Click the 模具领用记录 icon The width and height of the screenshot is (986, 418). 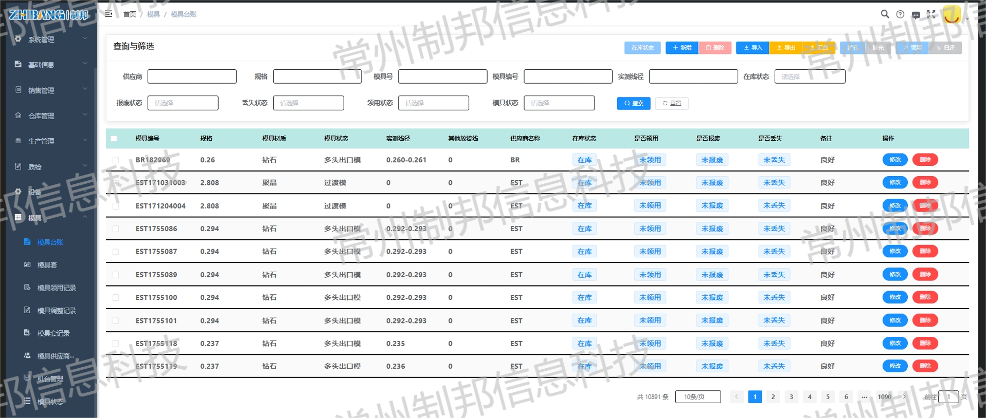tap(27, 287)
